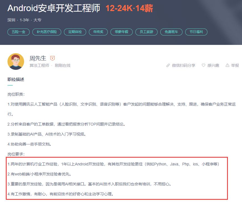Image resolution: width=242 pixels, height=202 pixels.
Task: Click the location line 深圳 · 1-3年 · 大专
Action: point(24,20)
